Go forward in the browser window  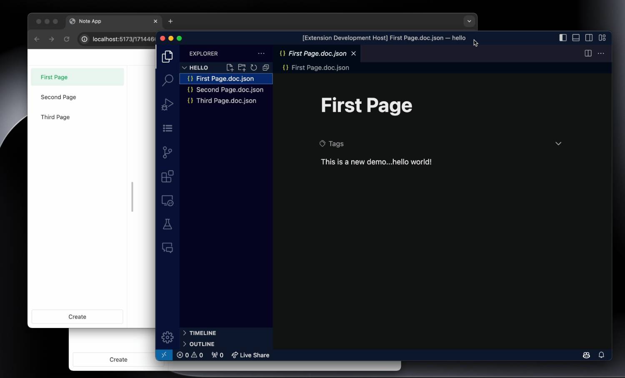(x=52, y=39)
